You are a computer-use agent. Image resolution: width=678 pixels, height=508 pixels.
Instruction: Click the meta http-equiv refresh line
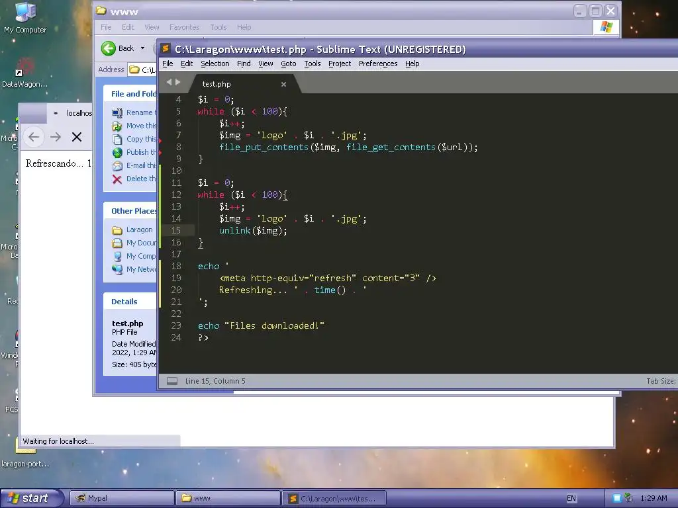(x=327, y=278)
